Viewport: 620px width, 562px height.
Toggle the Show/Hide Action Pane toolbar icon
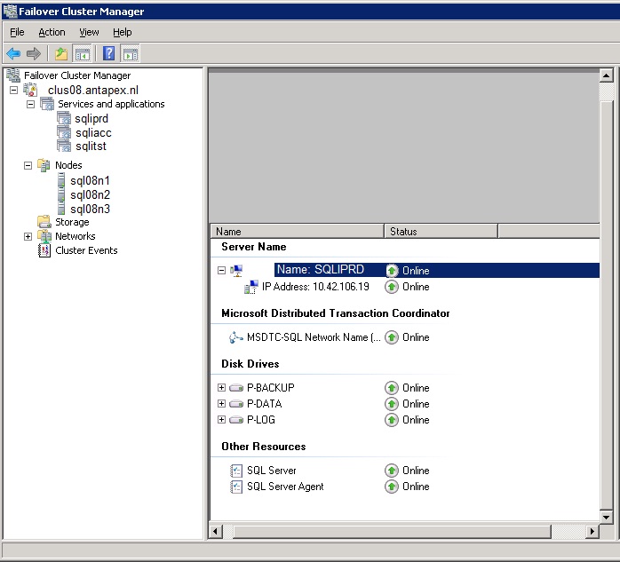pyautogui.click(x=131, y=54)
